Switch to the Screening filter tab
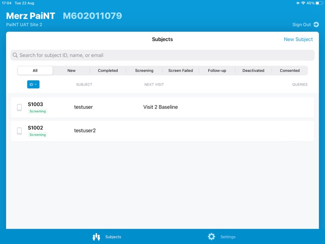Viewport: 325px width, 244px height. 144,71
